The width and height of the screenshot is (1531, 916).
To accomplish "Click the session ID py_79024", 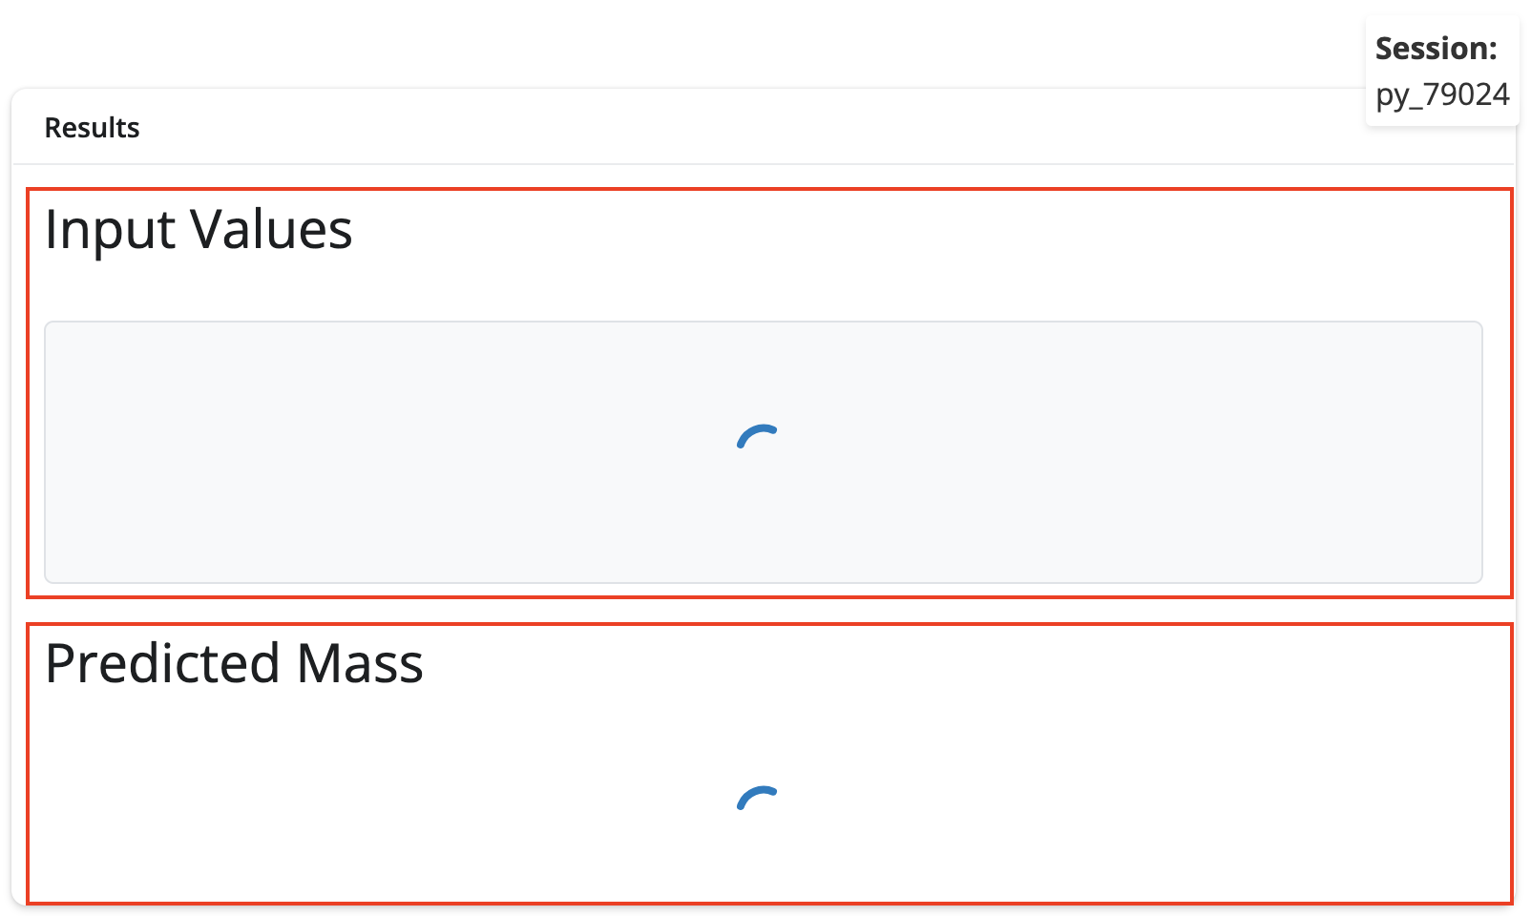I will click(x=1442, y=94).
